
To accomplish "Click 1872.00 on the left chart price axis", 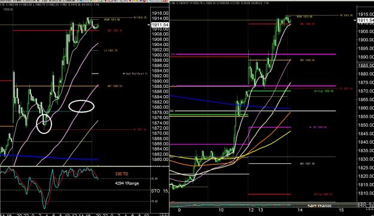I will click(160, 128).
